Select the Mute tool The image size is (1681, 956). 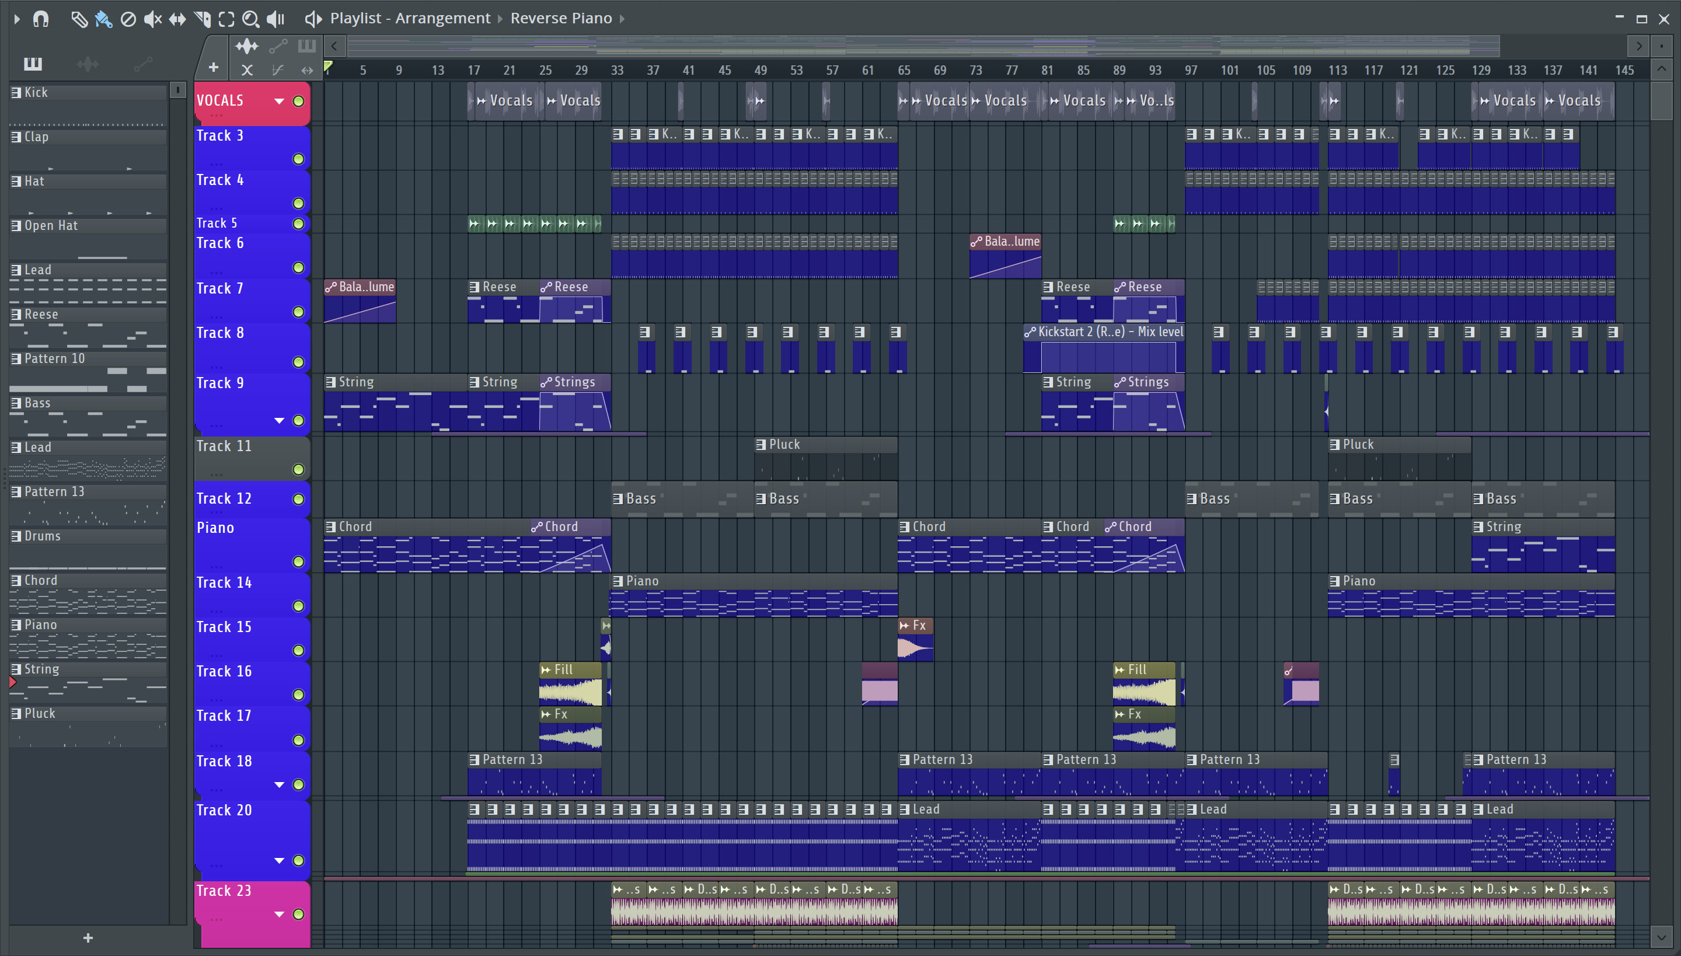[152, 19]
